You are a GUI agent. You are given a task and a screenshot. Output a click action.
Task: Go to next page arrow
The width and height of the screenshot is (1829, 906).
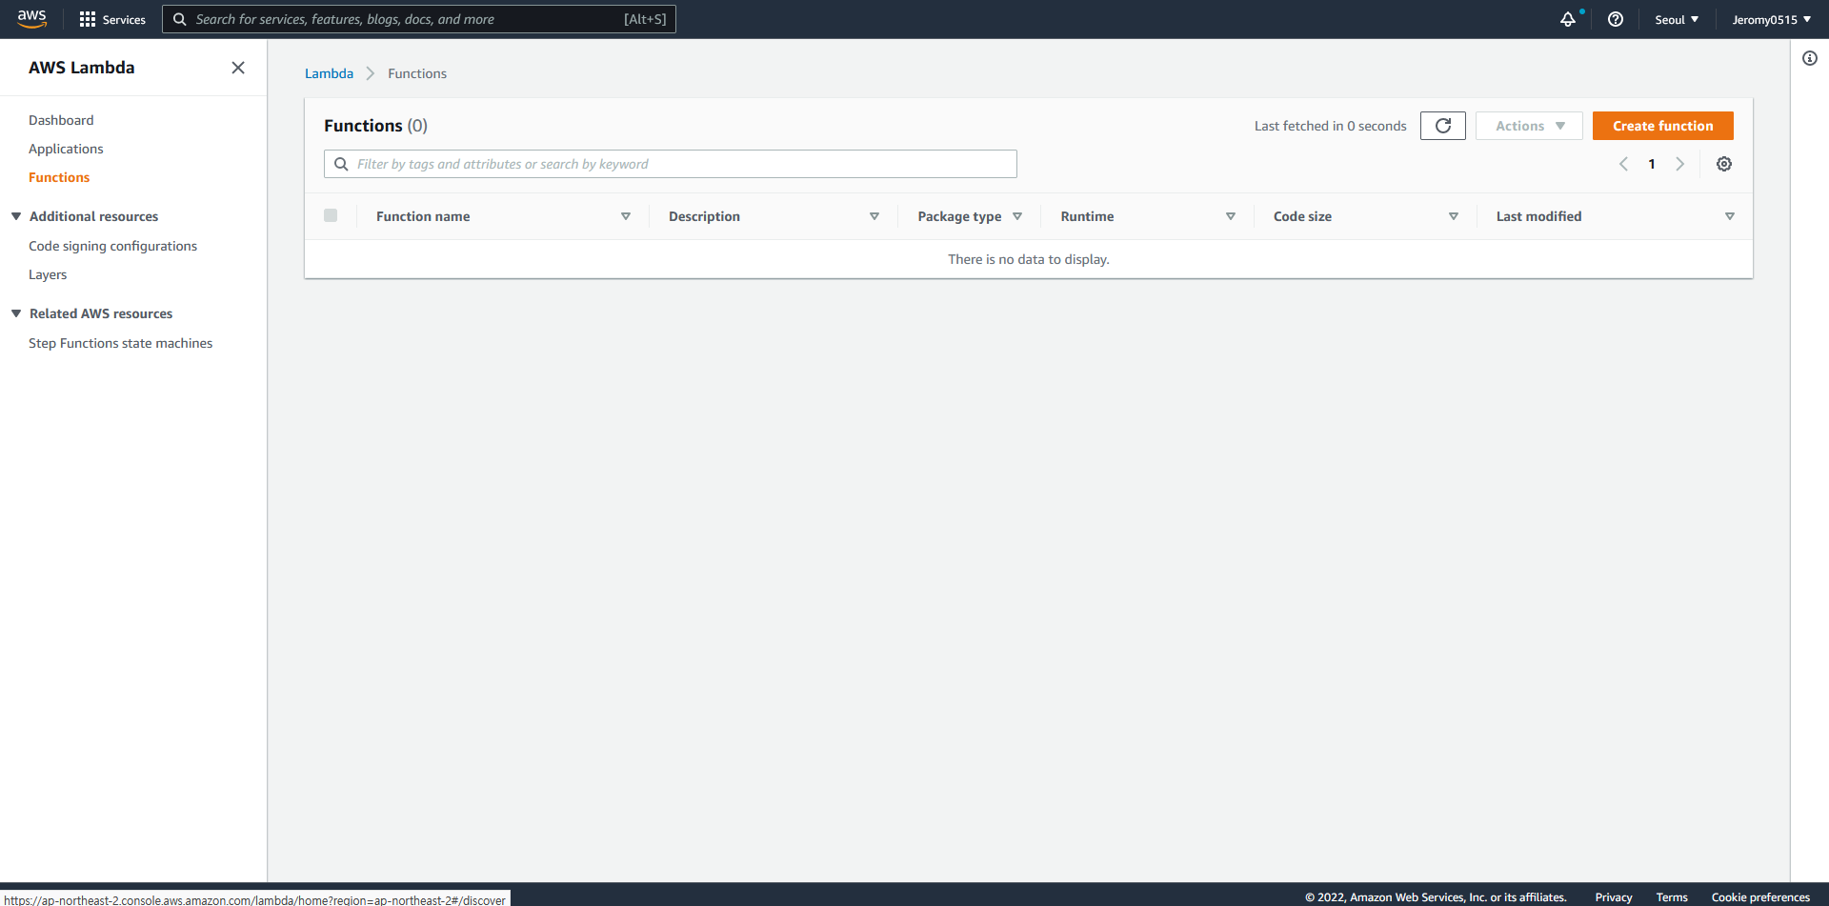click(x=1680, y=164)
